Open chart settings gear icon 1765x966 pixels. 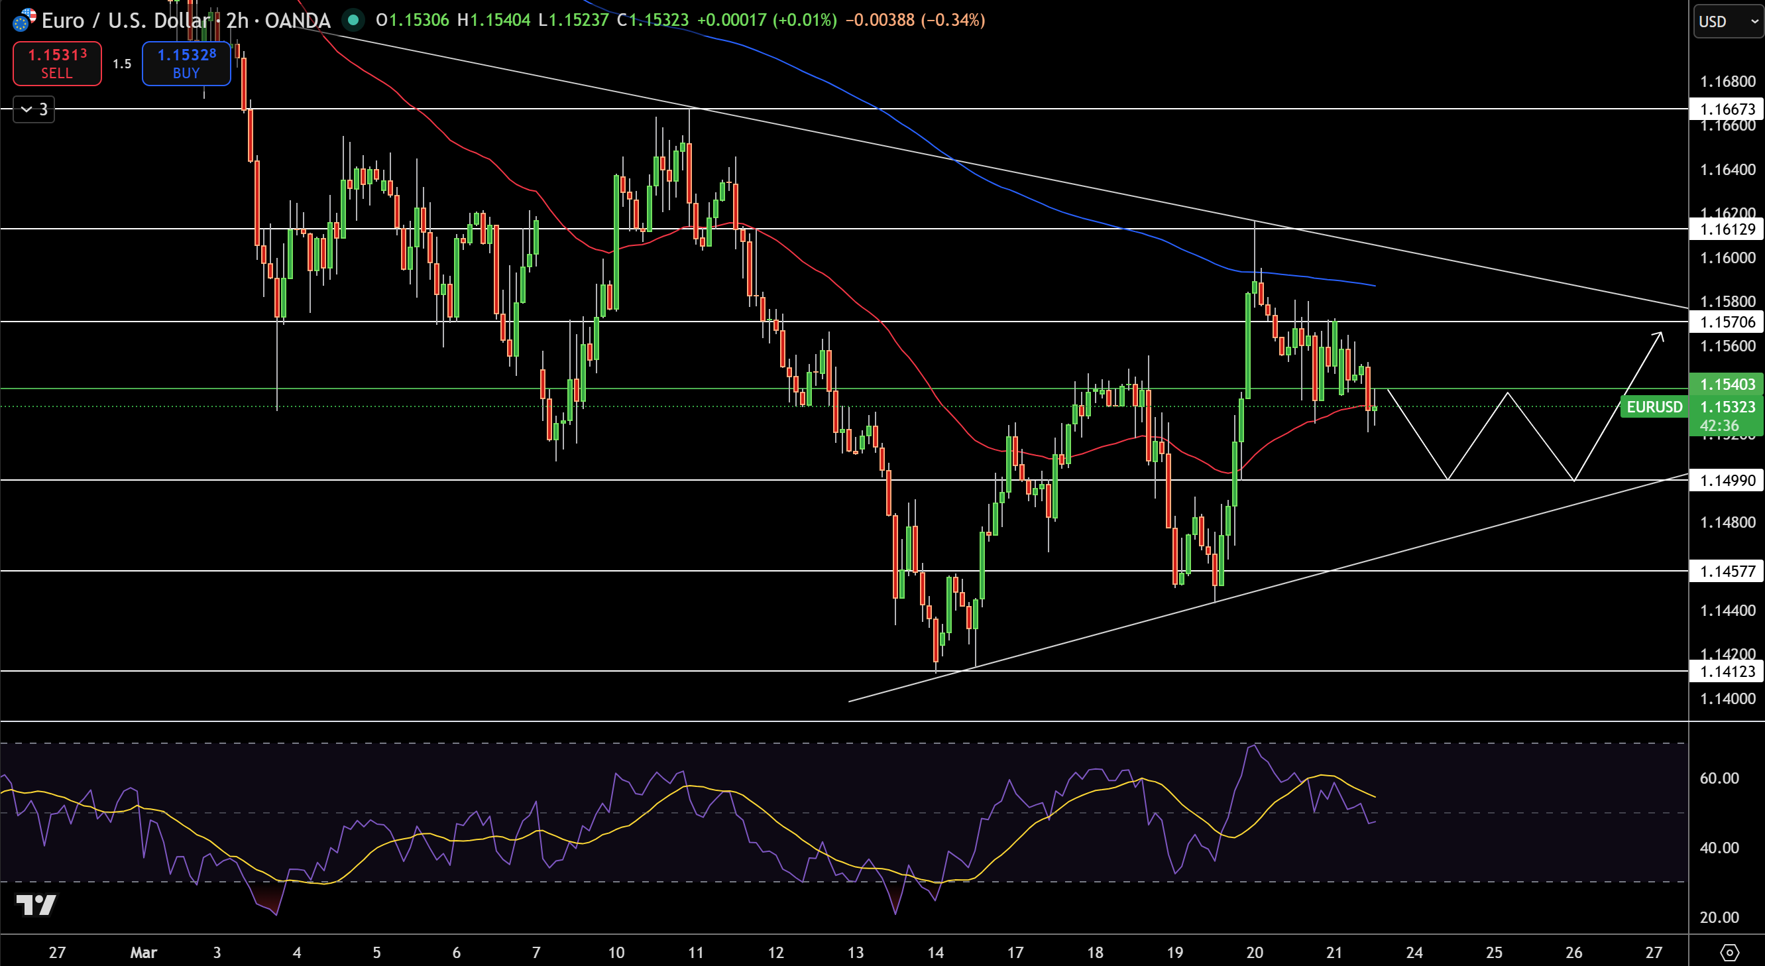click(x=1729, y=952)
